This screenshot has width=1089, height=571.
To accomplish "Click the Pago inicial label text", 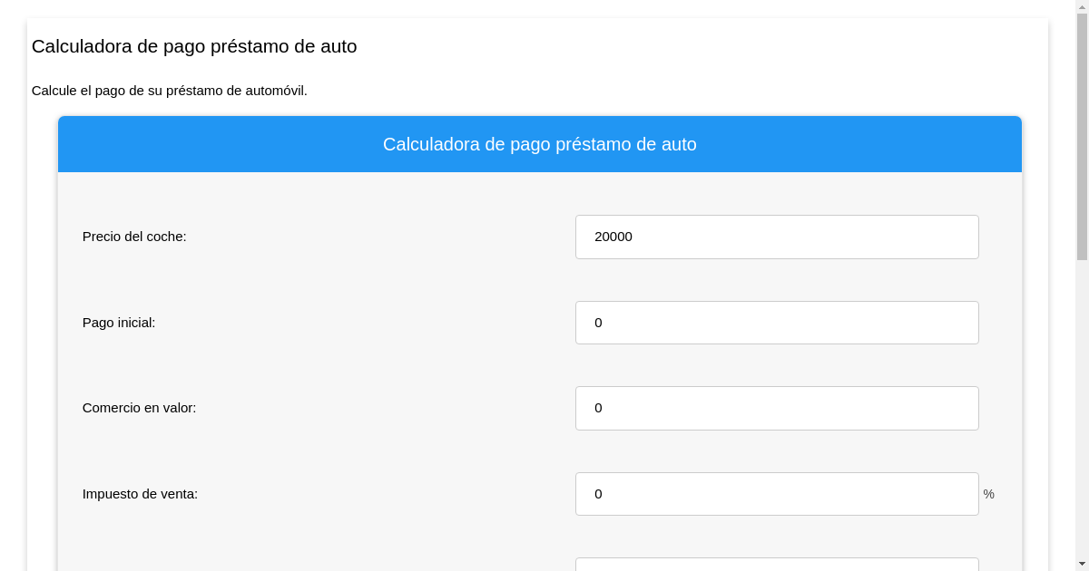I will (x=119, y=323).
